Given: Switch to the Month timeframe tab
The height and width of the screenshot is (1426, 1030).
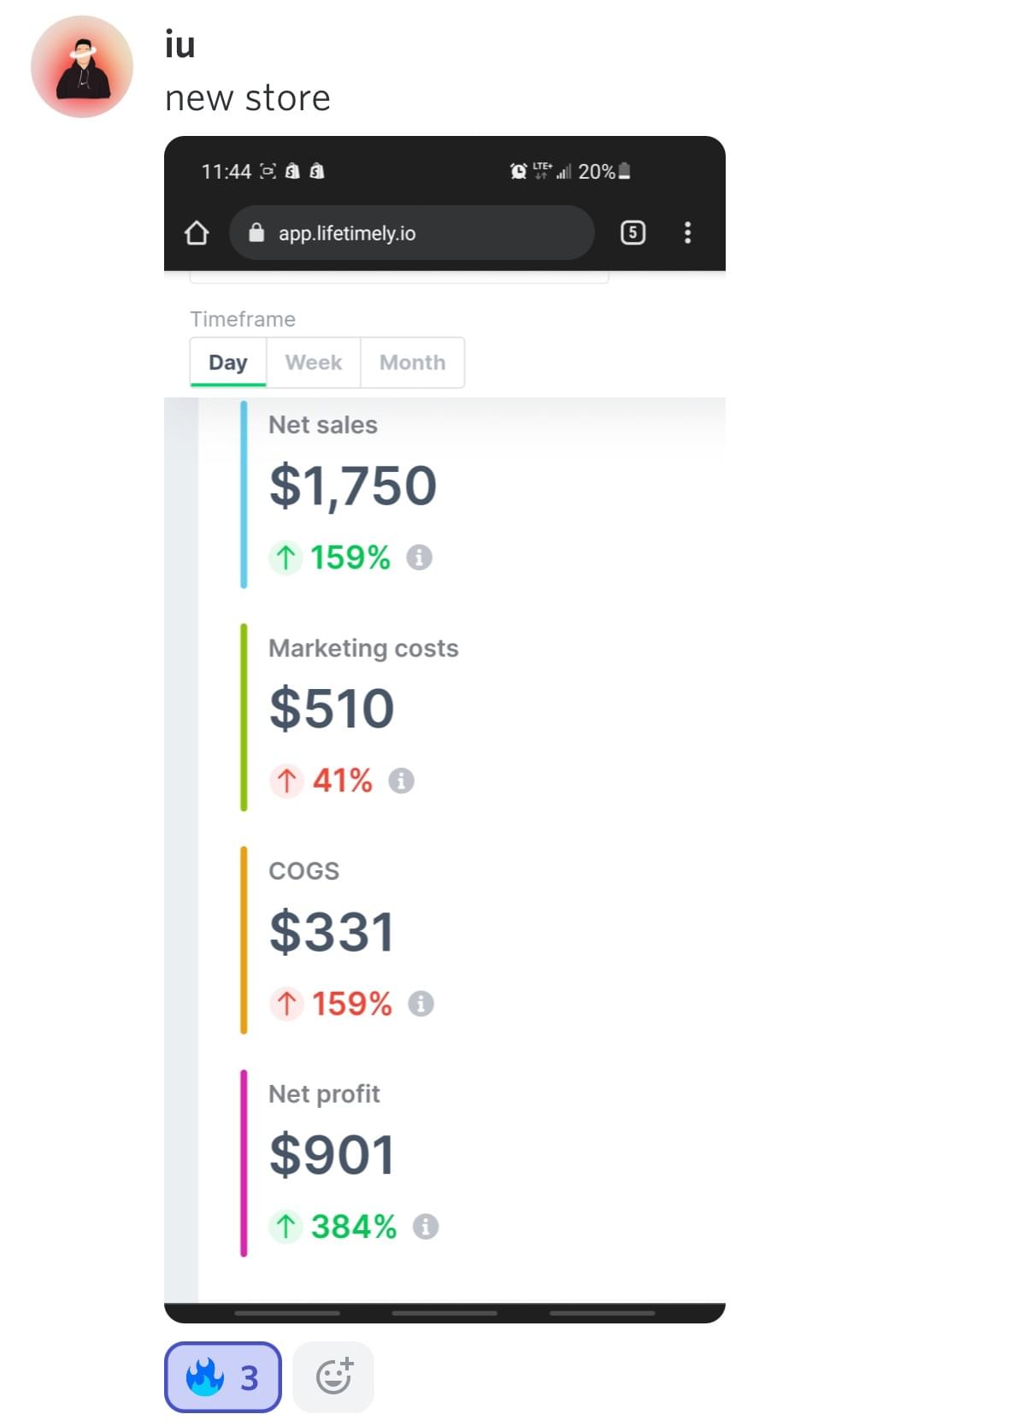Looking at the screenshot, I should [x=412, y=362].
